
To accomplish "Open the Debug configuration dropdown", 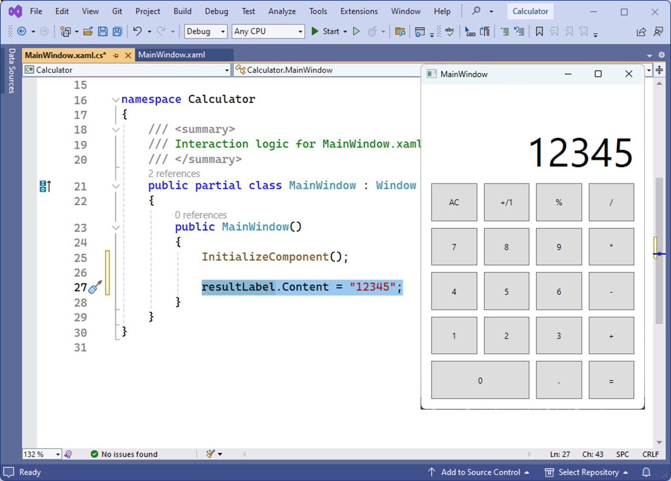I will coord(206,31).
